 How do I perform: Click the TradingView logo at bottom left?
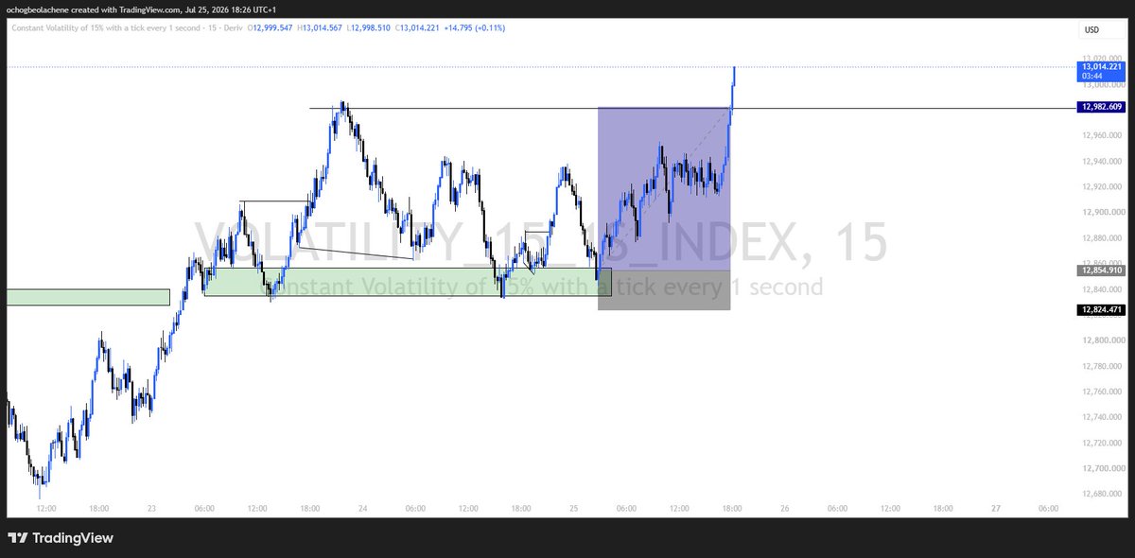pos(61,538)
